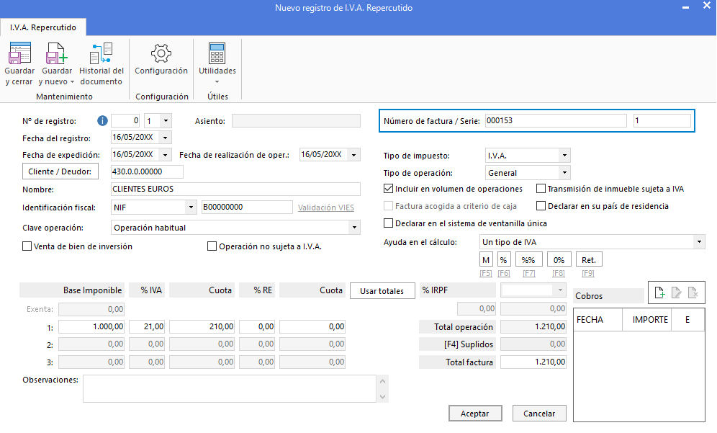
Task: Click delete cobro icon
Action: [x=693, y=293]
